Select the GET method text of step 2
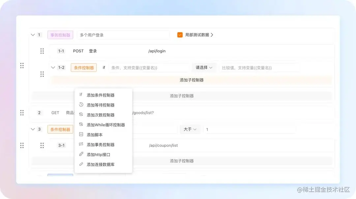This screenshot has height=199, width=356. point(55,112)
